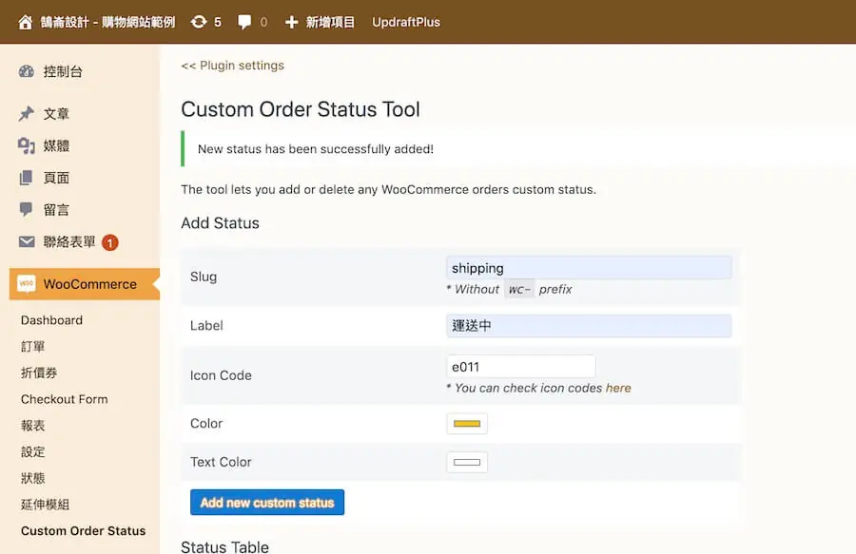
Task: Open the white Text Color swatch picker
Action: pos(467,463)
